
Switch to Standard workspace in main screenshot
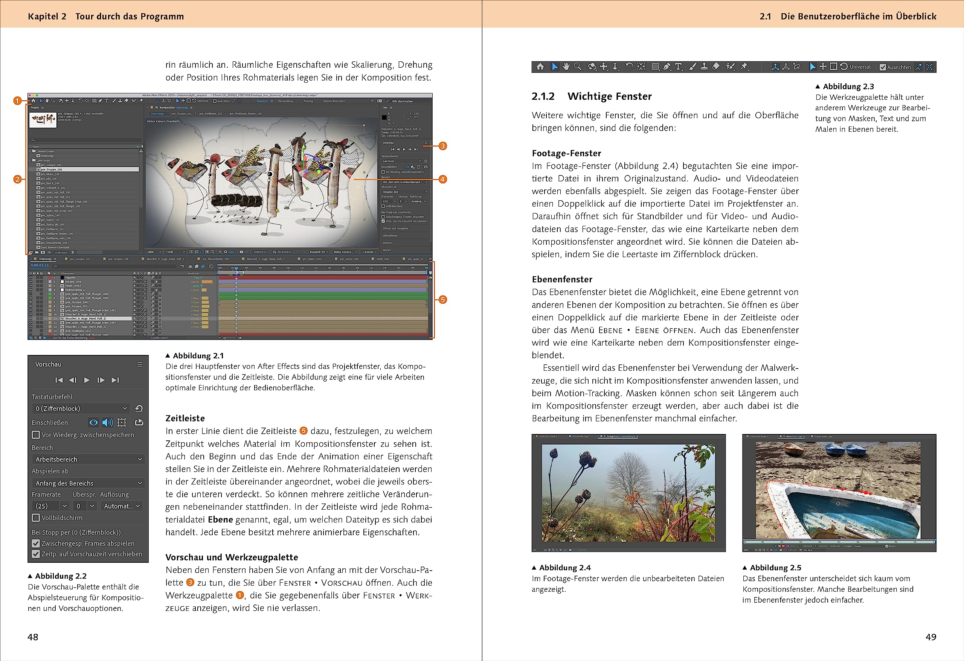(262, 101)
